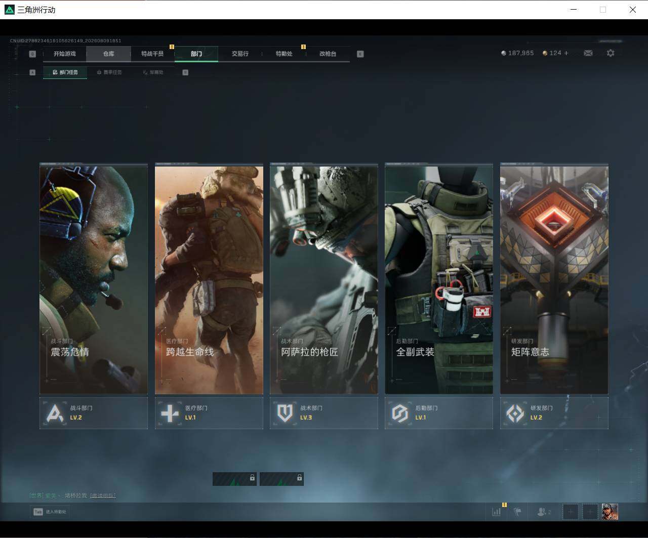Click the silver coin icon beside 187,965
Viewport: 648px width, 538px height.
pyautogui.click(x=503, y=53)
